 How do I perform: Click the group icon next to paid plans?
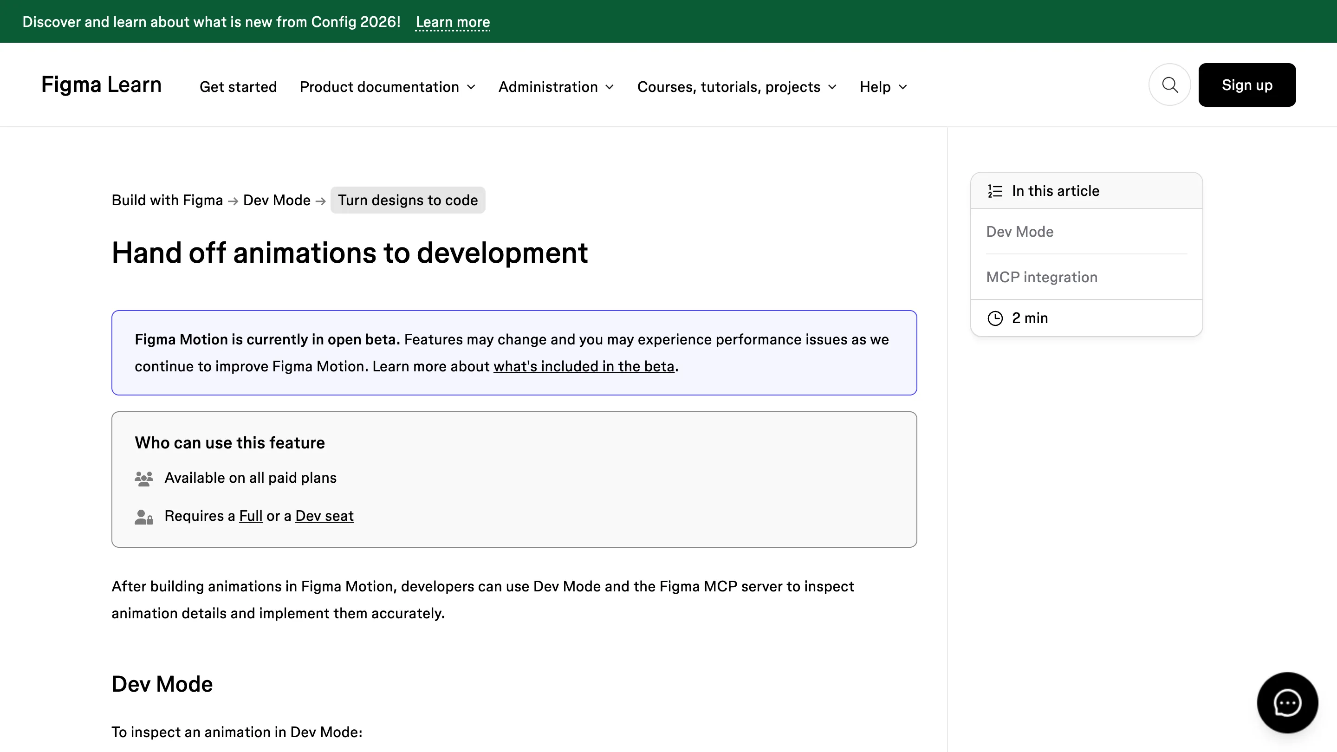click(x=144, y=479)
